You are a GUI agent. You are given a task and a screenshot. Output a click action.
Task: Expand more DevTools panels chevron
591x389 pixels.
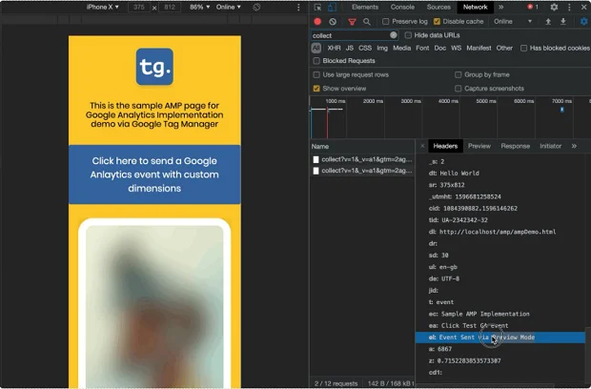500,8
